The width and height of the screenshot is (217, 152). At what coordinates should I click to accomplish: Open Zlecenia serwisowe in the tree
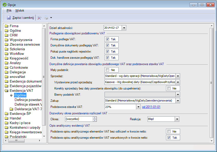pyautogui.click(x=25, y=44)
